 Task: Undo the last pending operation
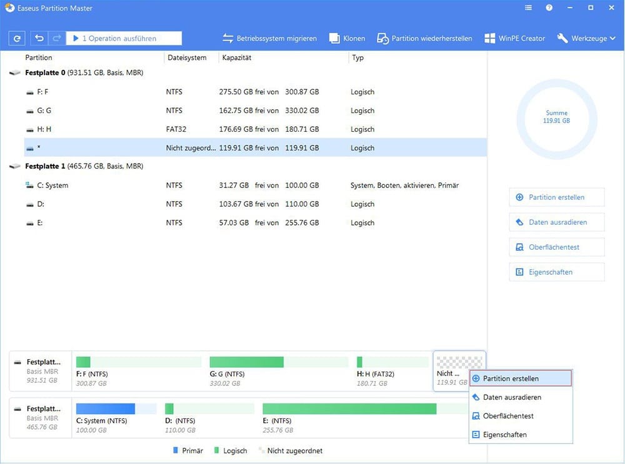pyautogui.click(x=39, y=38)
